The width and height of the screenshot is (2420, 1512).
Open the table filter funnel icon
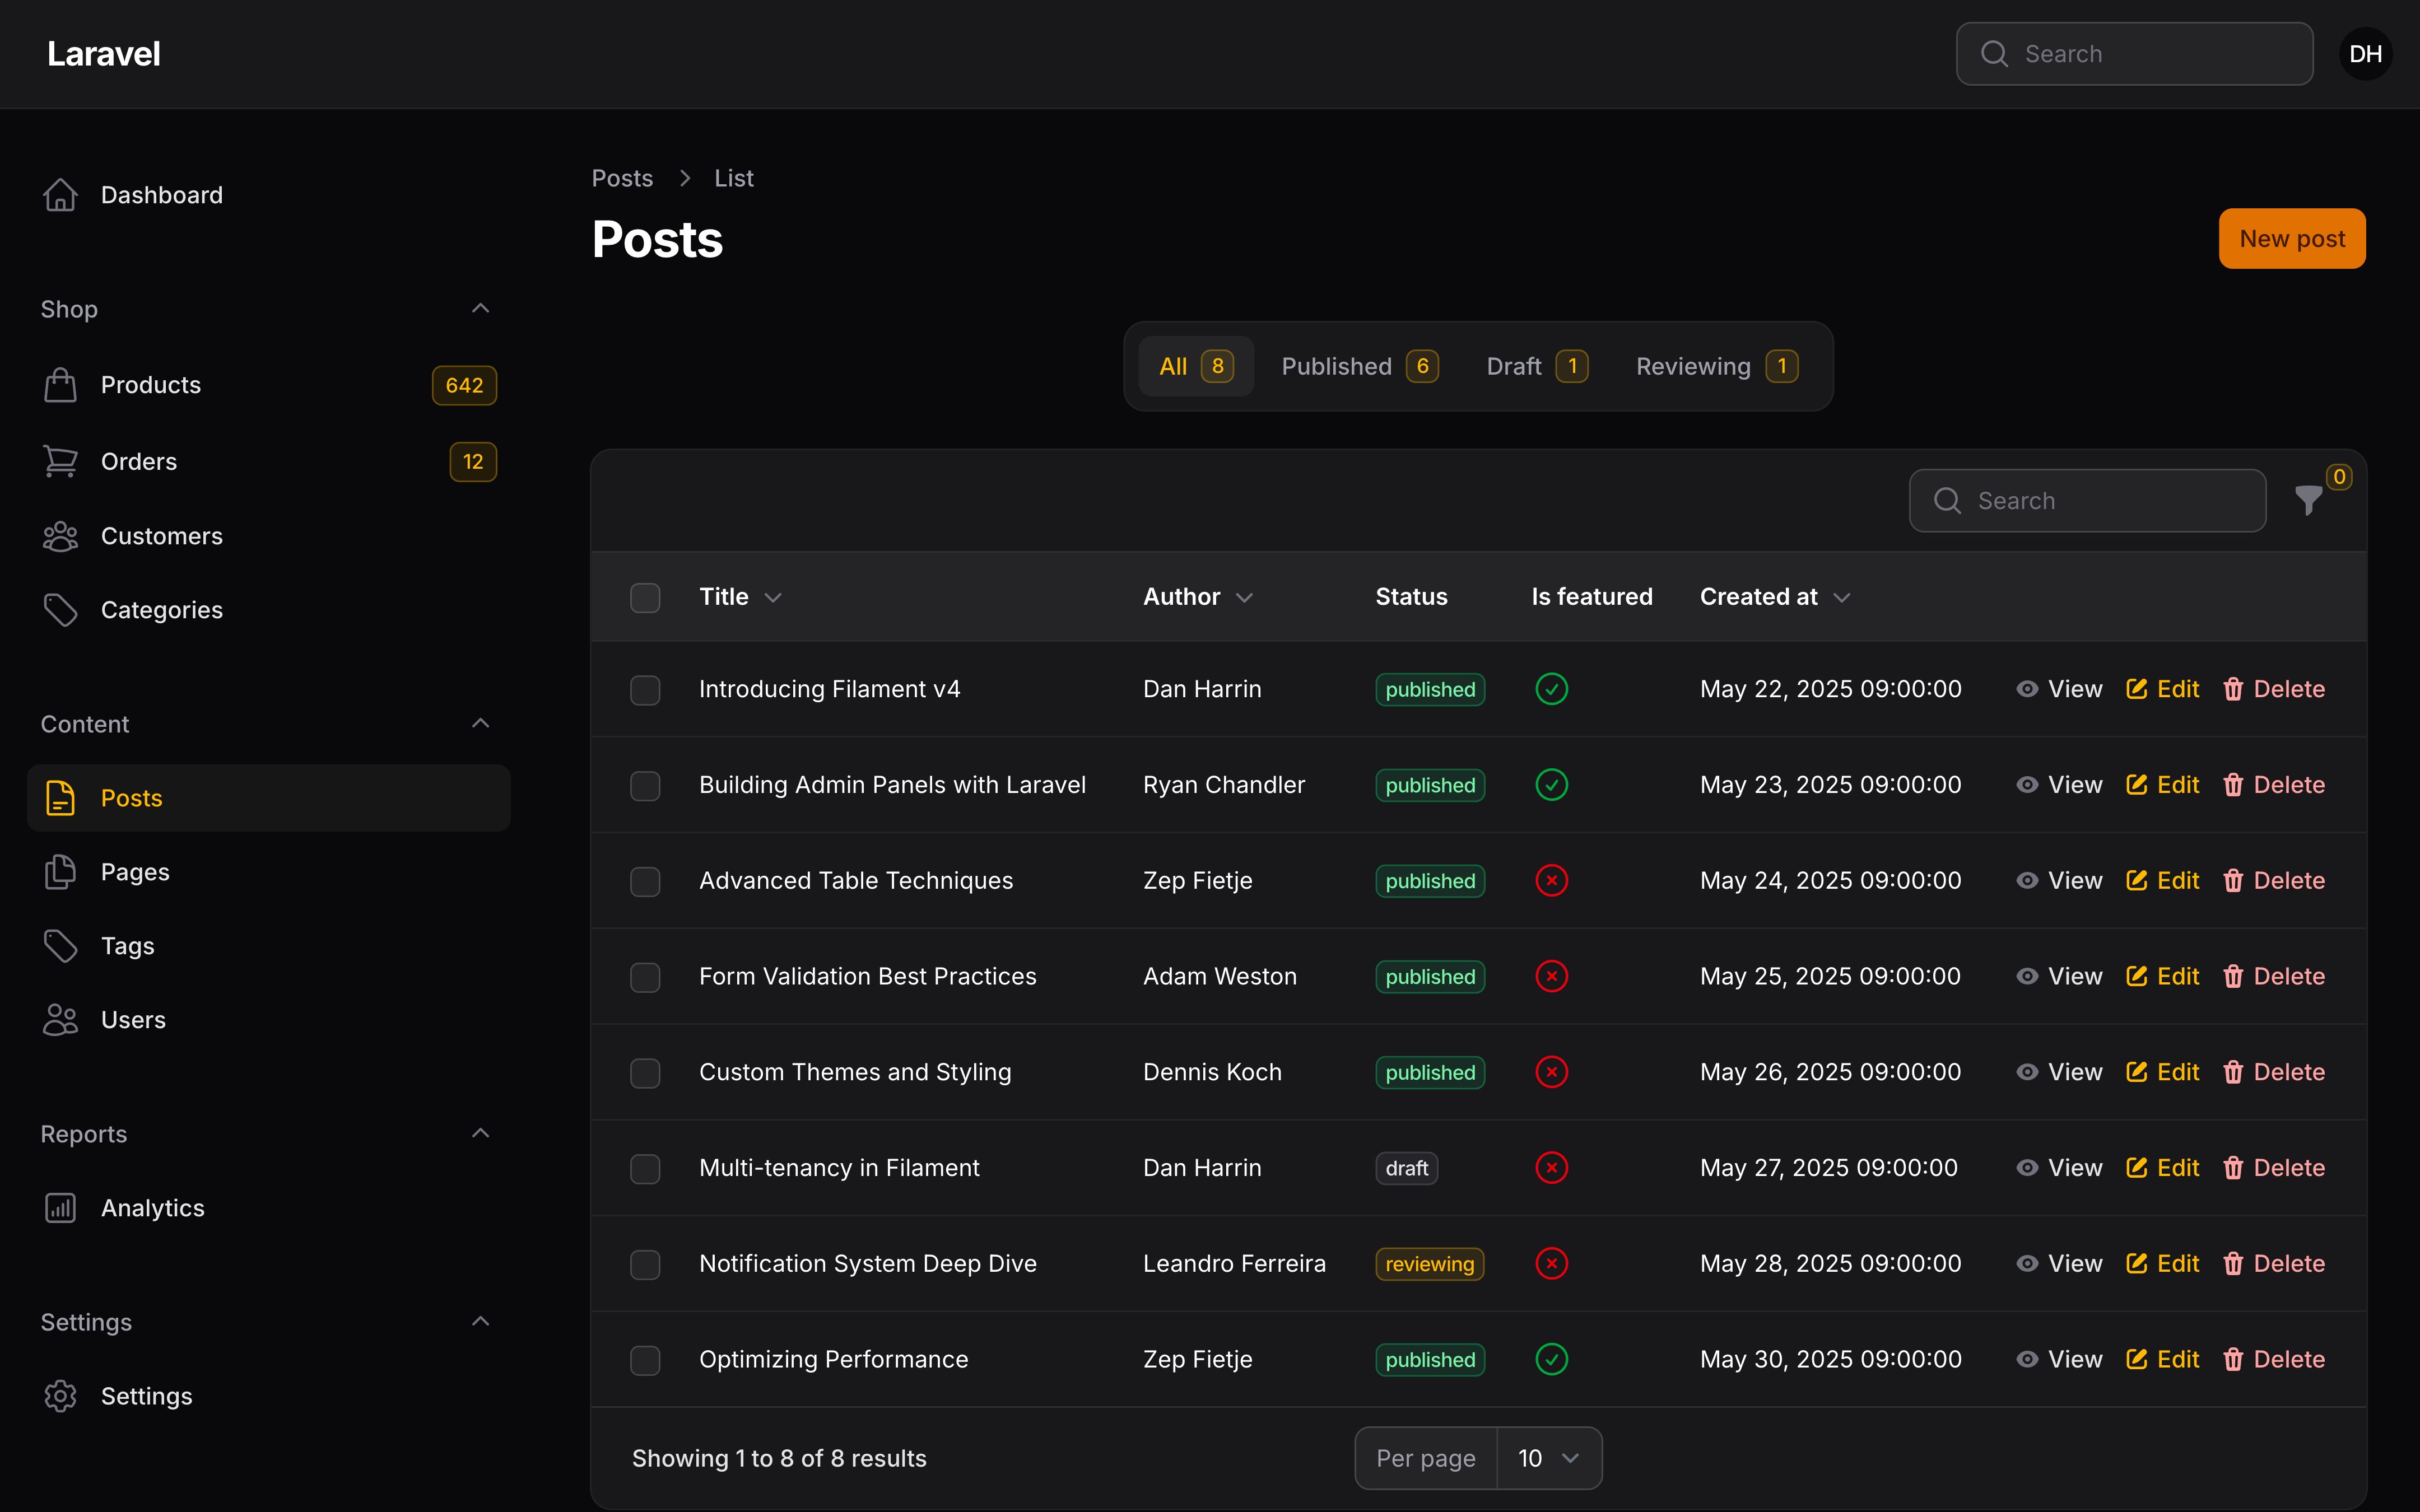point(2308,500)
